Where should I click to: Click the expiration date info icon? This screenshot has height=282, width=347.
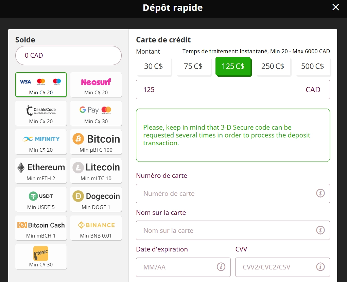point(221,267)
